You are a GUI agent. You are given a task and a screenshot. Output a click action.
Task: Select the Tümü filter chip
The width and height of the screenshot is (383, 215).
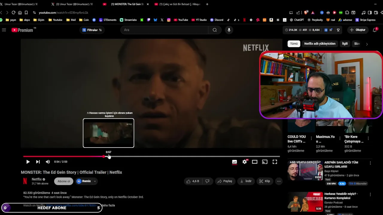point(294,44)
